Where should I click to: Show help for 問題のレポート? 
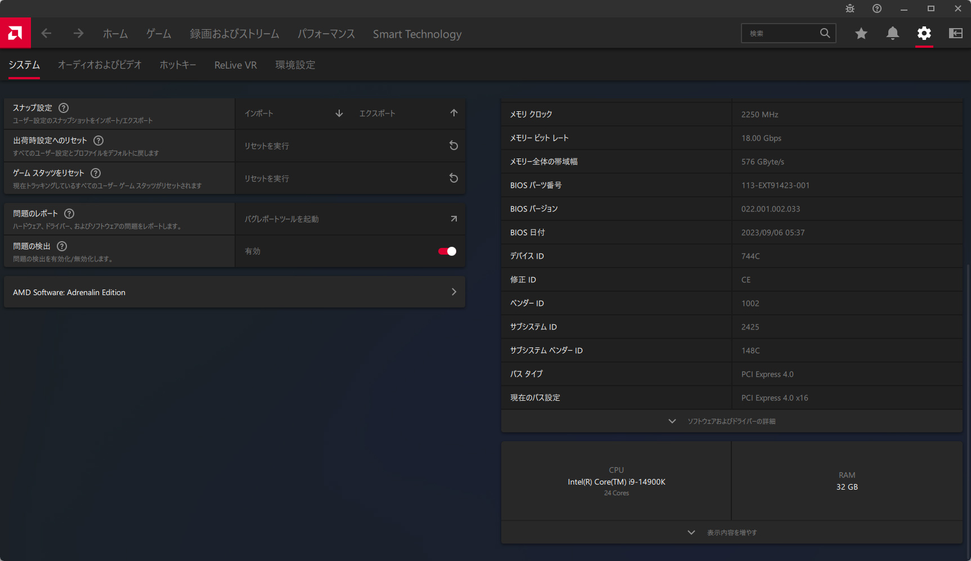(69, 214)
